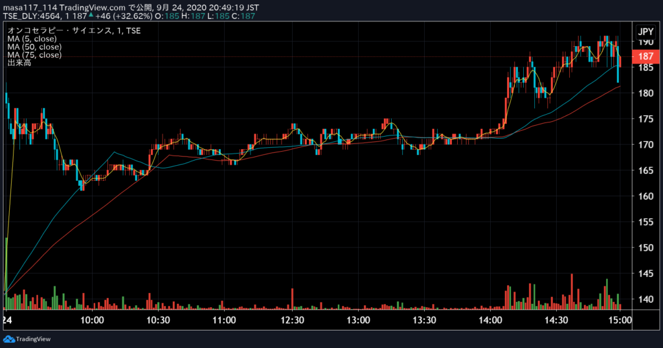Click the 10:30 time axis label
The width and height of the screenshot is (663, 348).
coord(158,320)
